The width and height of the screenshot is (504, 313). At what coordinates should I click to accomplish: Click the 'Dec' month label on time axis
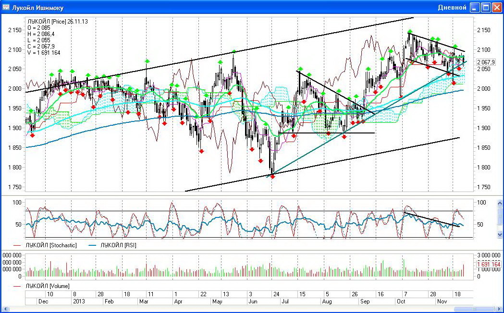click(43, 301)
